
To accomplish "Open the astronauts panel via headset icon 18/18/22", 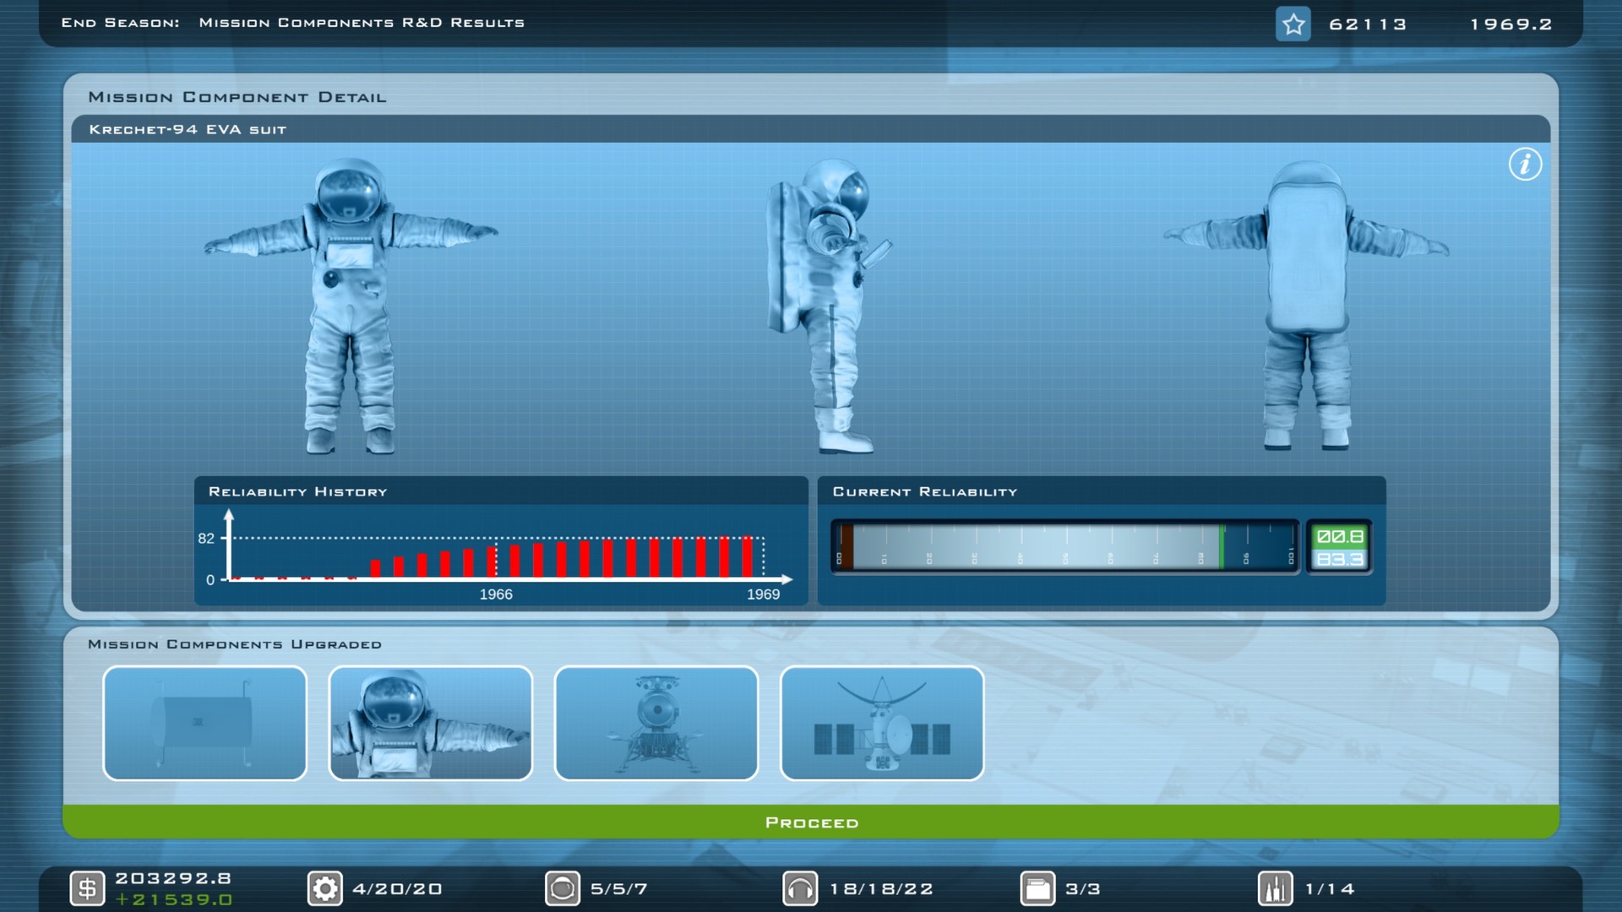I will click(799, 888).
